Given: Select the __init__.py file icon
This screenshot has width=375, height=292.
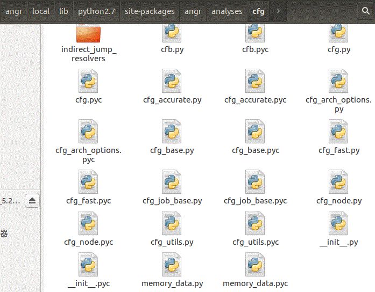Looking at the screenshot, I should [x=338, y=223].
